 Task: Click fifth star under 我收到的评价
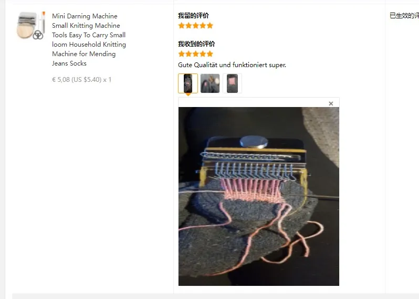tap(210, 54)
